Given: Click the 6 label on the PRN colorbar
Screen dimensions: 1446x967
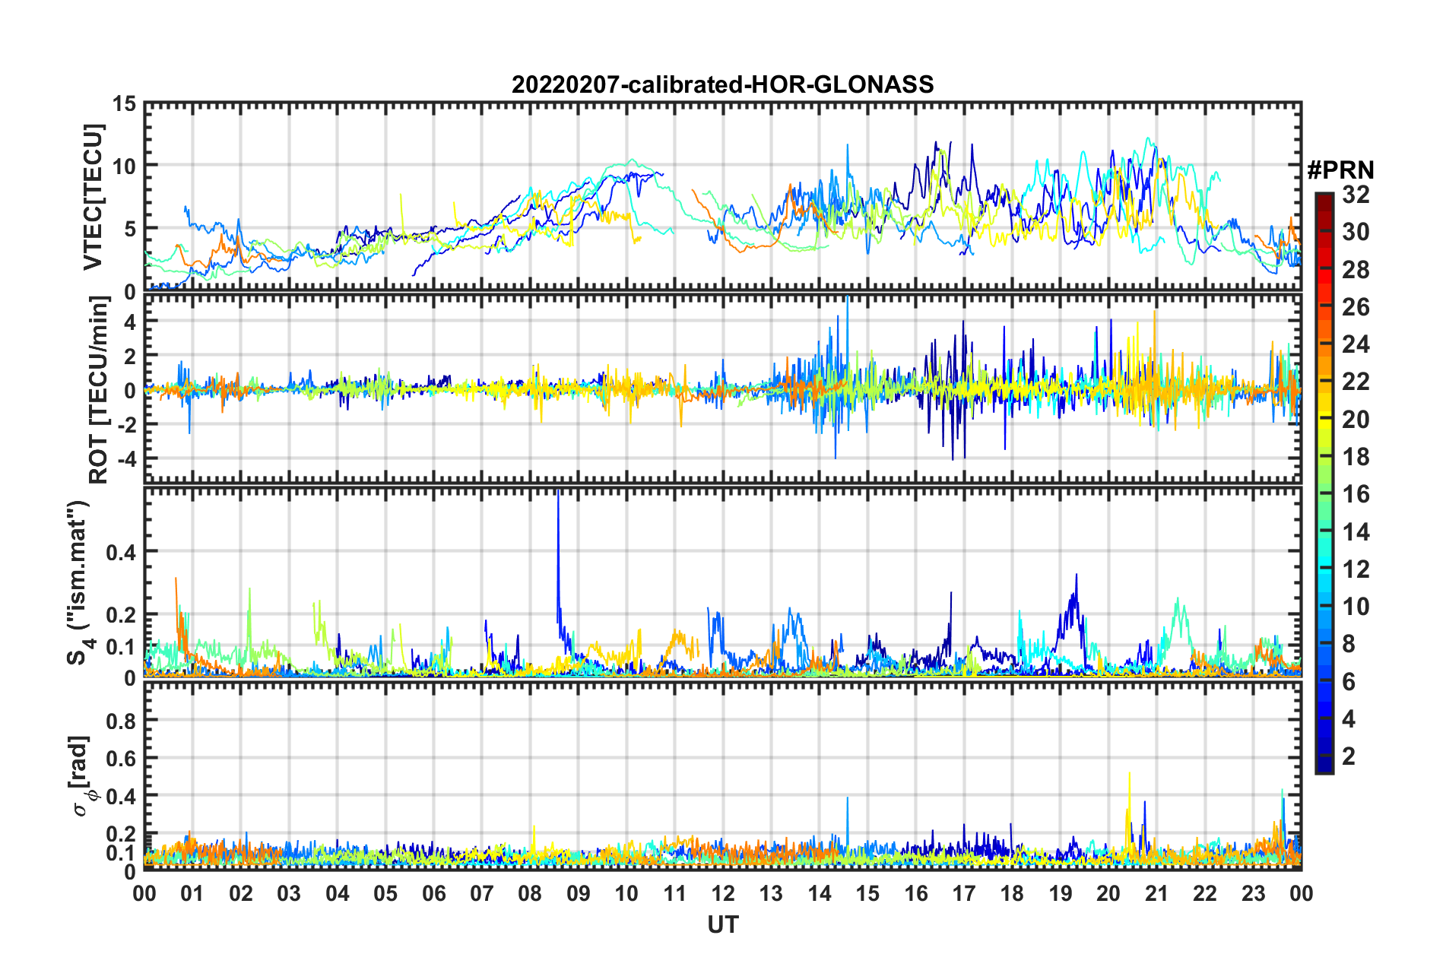Looking at the screenshot, I should tap(1349, 682).
